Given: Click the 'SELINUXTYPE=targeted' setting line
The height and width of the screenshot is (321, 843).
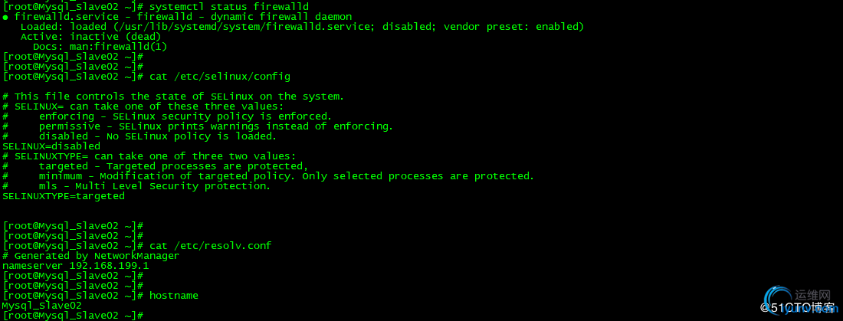Looking at the screenshot, I should pos(64,196).
